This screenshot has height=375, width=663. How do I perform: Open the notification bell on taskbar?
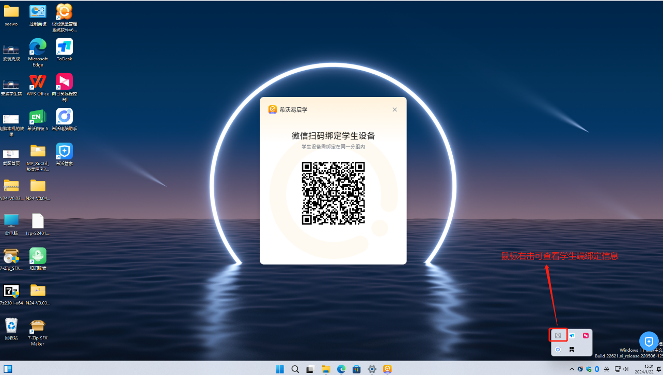coord(659,369)
